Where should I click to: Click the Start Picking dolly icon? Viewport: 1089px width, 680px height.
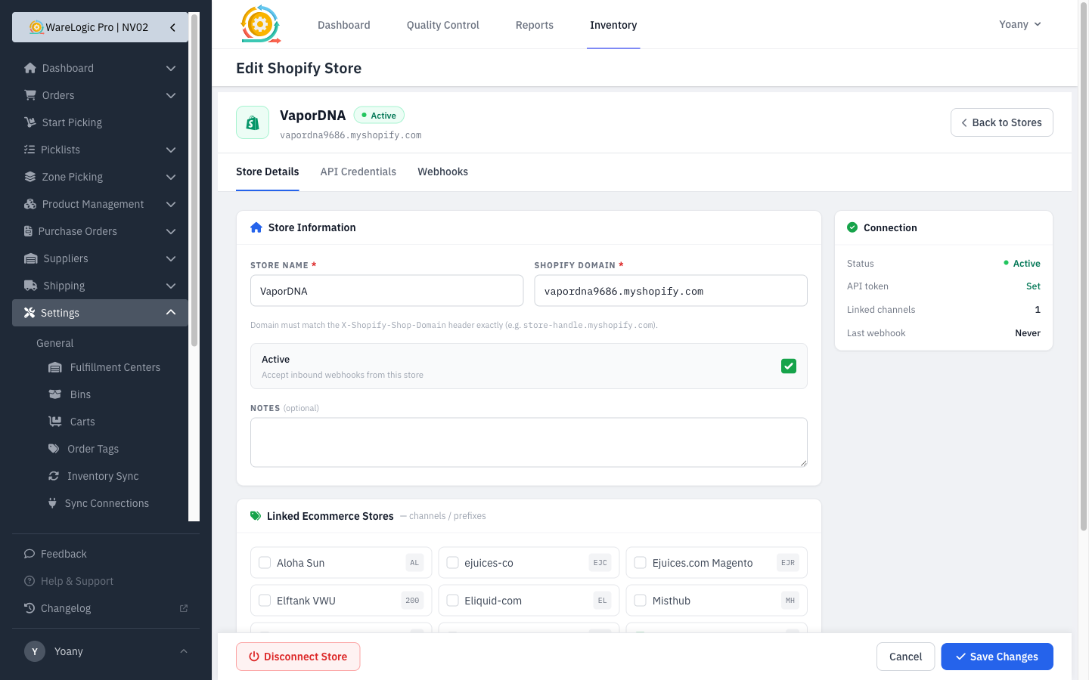pos(30,122)
